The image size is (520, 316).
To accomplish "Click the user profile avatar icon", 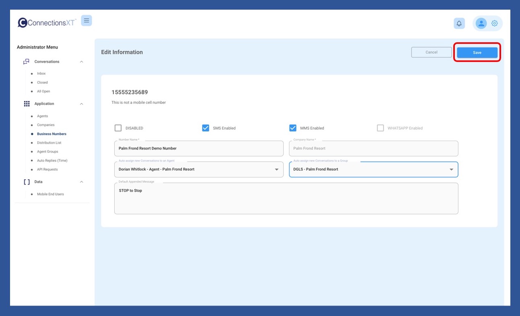I will tap(481, 23).
